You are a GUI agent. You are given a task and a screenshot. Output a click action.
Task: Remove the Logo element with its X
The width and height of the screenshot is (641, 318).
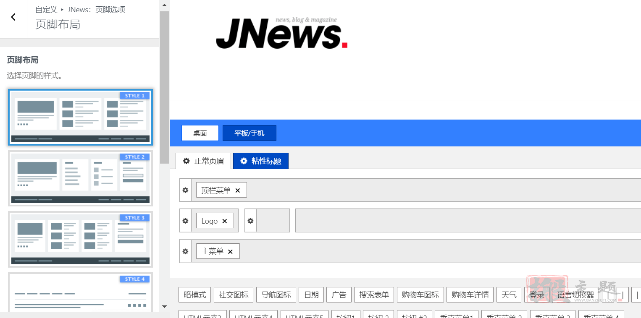tap(225, 221)
